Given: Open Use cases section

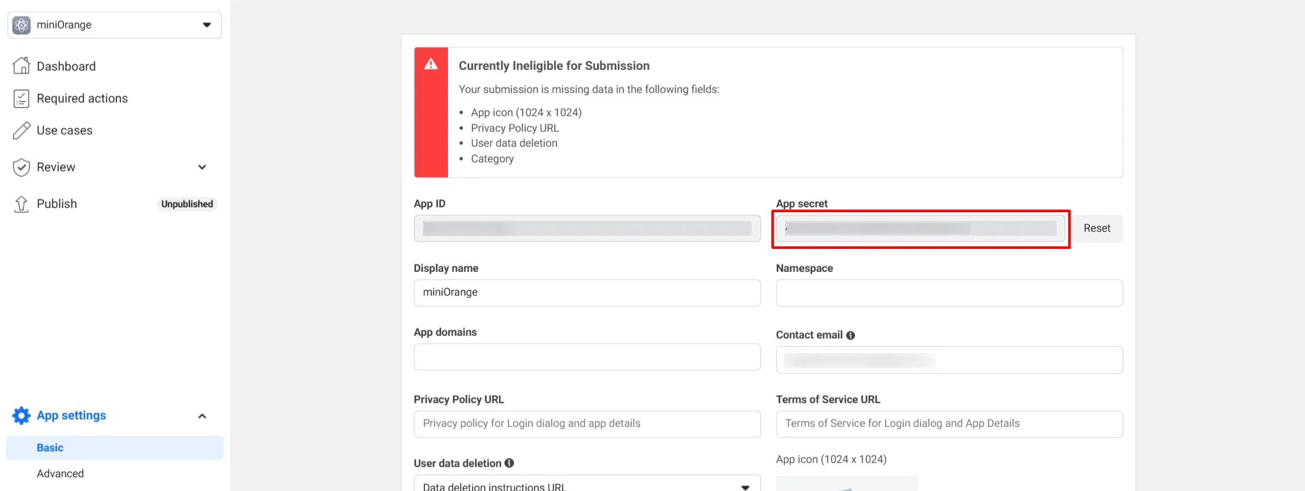Looking at the screenshot, I should pos(65,131).
